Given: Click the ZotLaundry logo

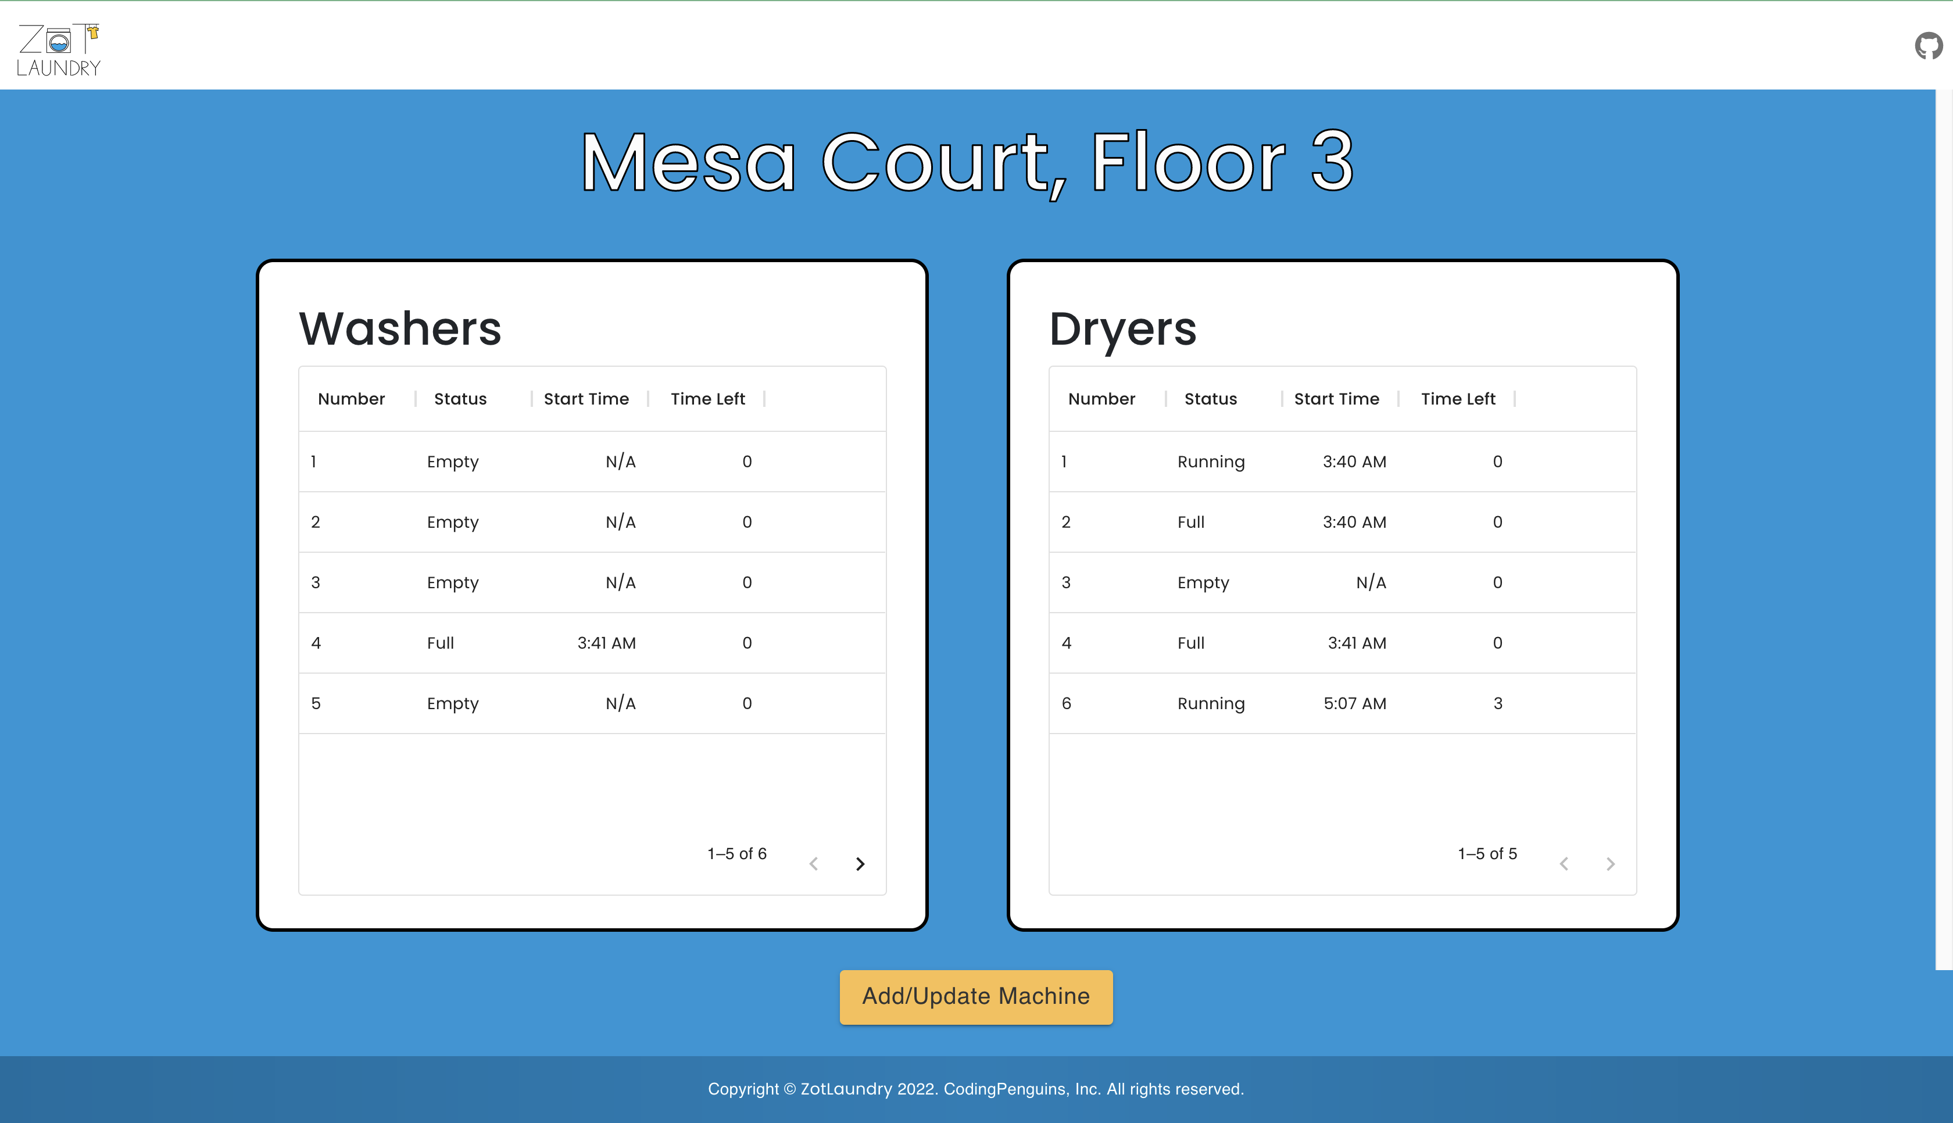Looking at the screenshot, I should pos(59,49).
